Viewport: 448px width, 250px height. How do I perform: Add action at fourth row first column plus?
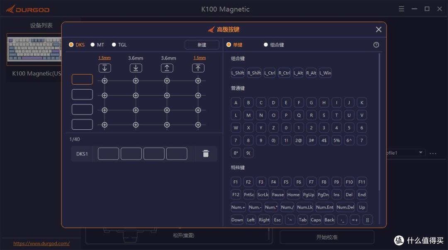coord(105,125)
